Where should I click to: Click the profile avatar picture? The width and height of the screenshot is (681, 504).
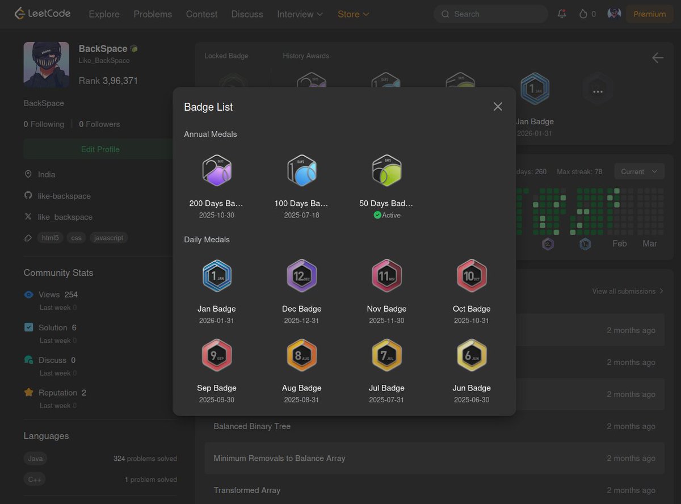47,65
